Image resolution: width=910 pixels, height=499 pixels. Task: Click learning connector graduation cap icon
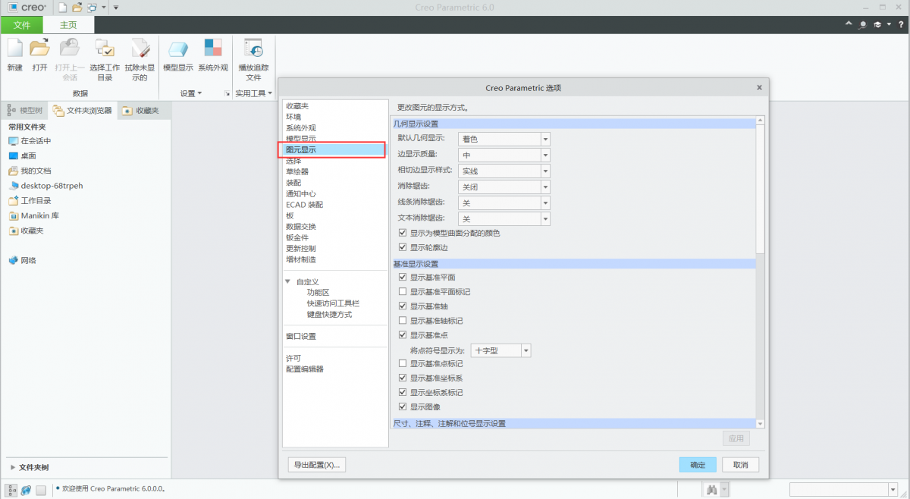tap(877, 25)
